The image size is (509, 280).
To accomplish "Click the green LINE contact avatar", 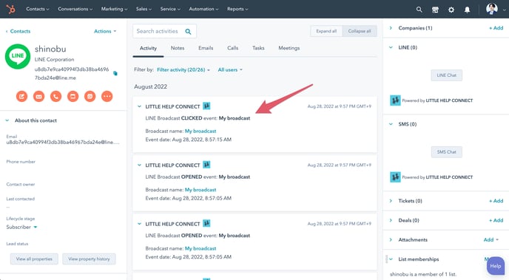I will pos(18,56).
